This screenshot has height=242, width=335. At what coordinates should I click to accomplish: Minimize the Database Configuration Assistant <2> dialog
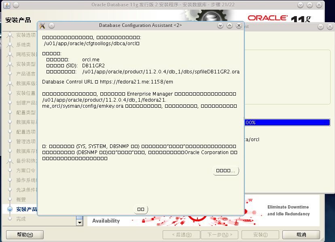(220, 26)
